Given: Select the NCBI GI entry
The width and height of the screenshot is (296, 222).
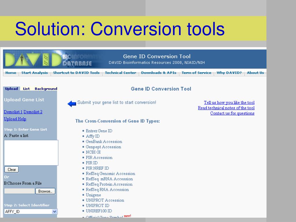Looking at the screenshot, I should click(x=93, y=152).
